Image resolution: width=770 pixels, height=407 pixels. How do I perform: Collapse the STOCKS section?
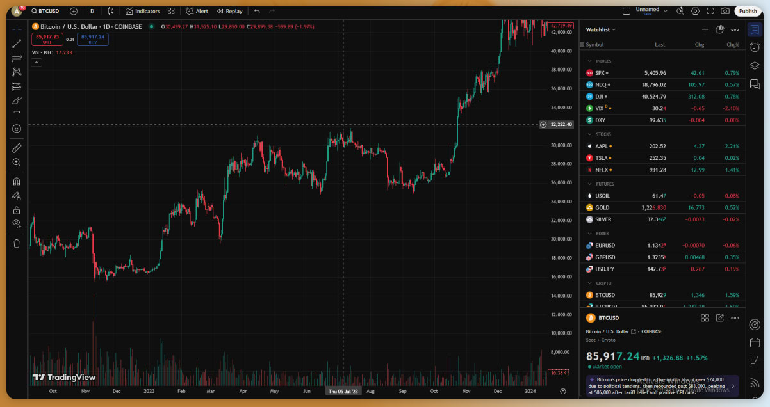pyautogui.click(x=589, y=134)
